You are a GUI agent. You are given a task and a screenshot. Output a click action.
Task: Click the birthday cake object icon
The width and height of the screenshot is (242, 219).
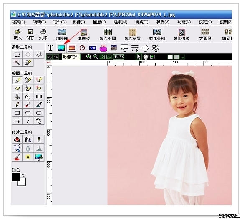(x=103, y=48)
